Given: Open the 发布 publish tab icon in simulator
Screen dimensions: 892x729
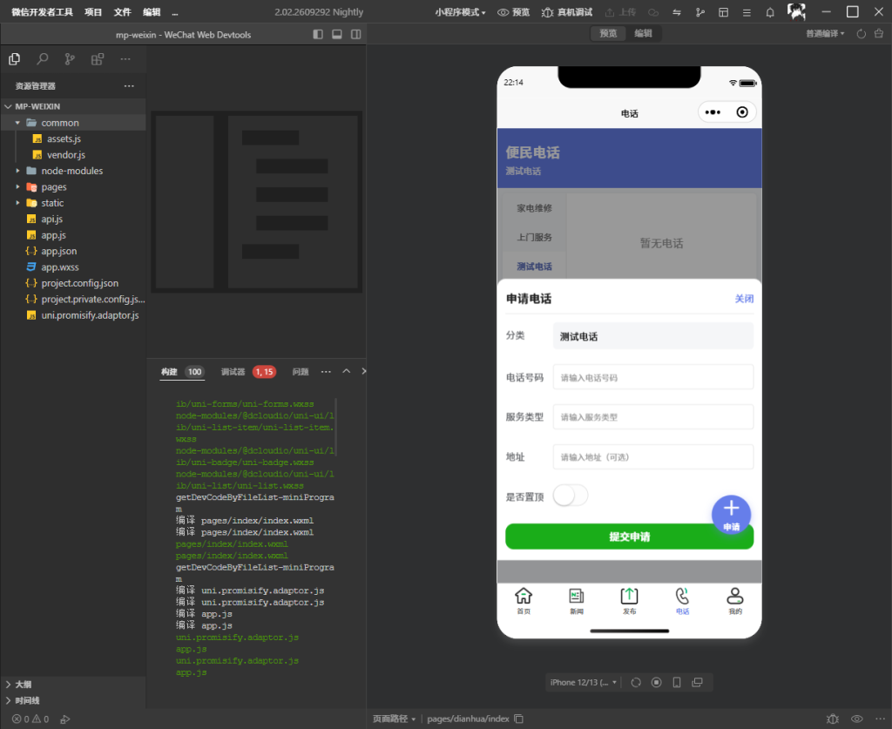Looking at the screenshot, I should (629, 596).
